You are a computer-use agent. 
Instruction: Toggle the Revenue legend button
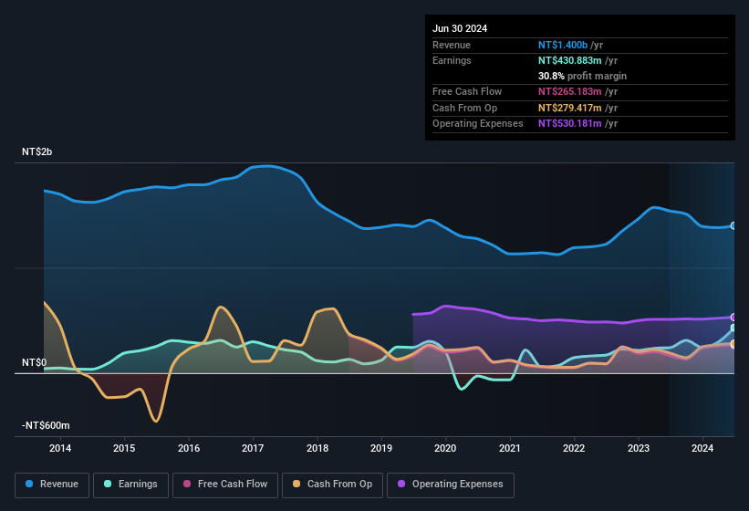point(52,485)
